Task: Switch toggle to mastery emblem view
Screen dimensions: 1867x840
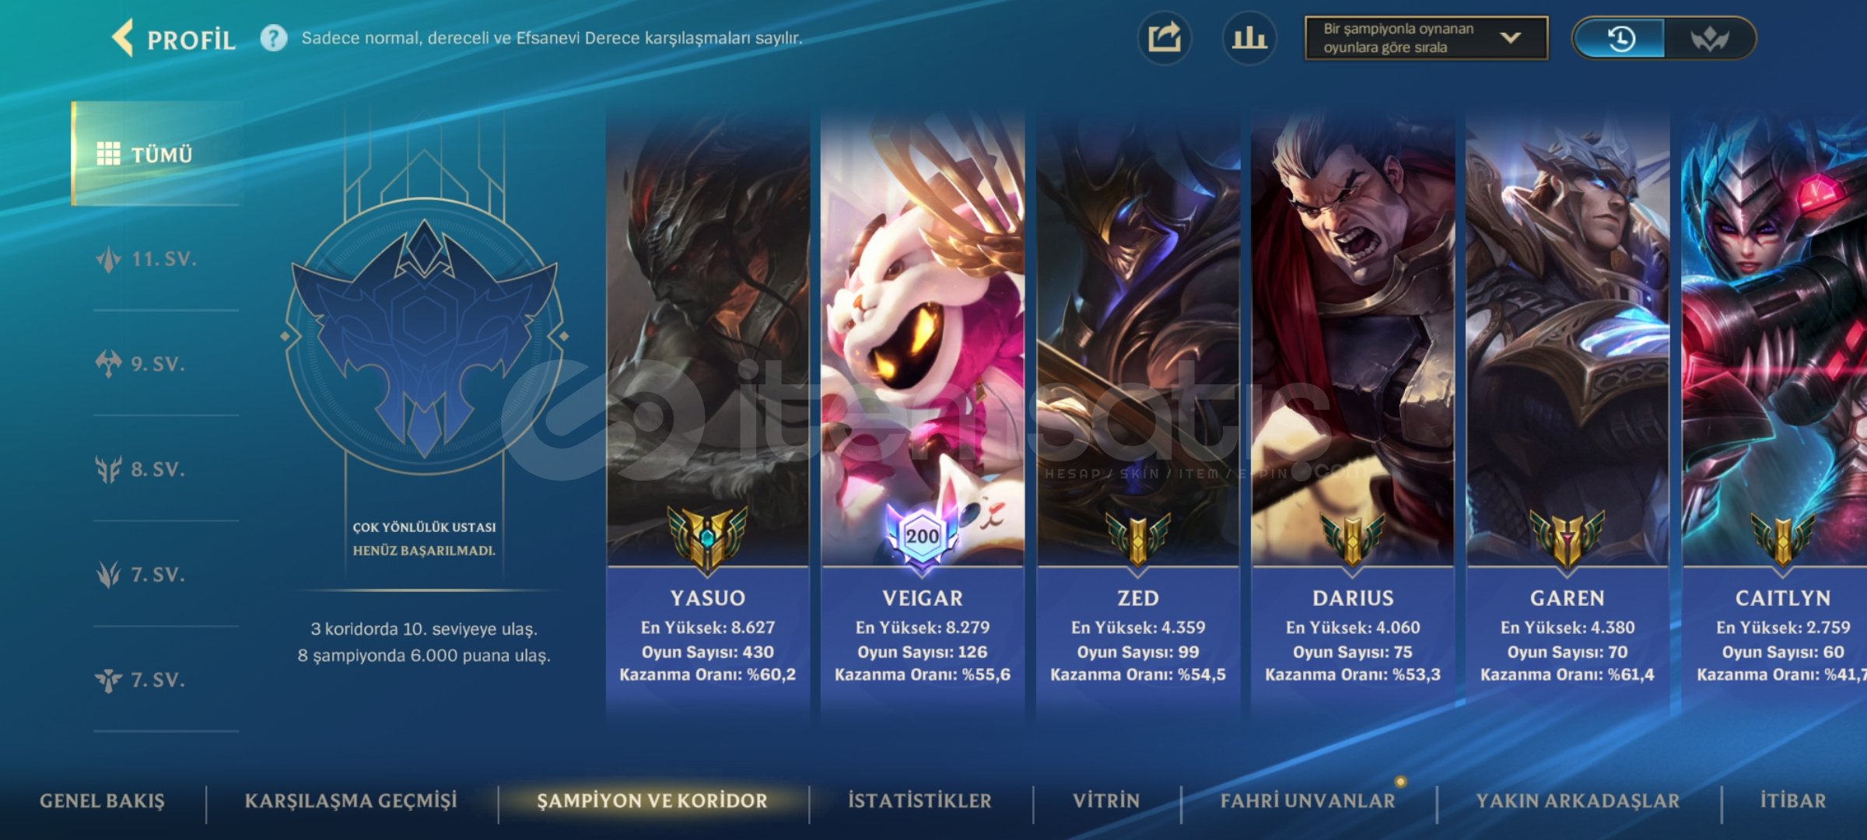Action: click(x=1709, y=38)
